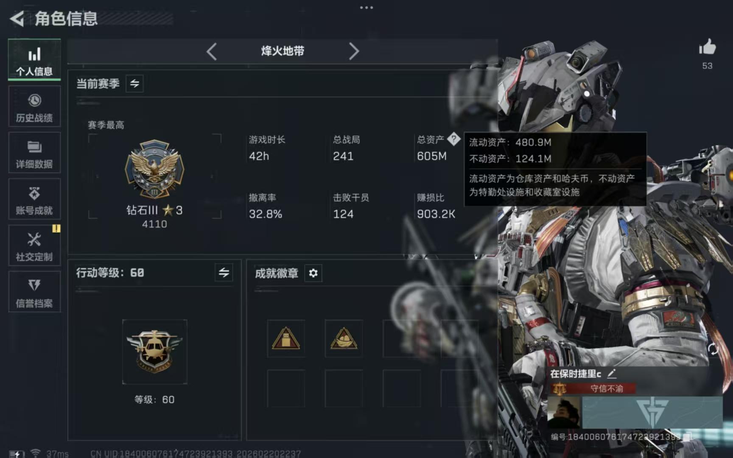Give a like with the thumbs-up icon
The image size is (733, 458).
[x=707, y=47]
